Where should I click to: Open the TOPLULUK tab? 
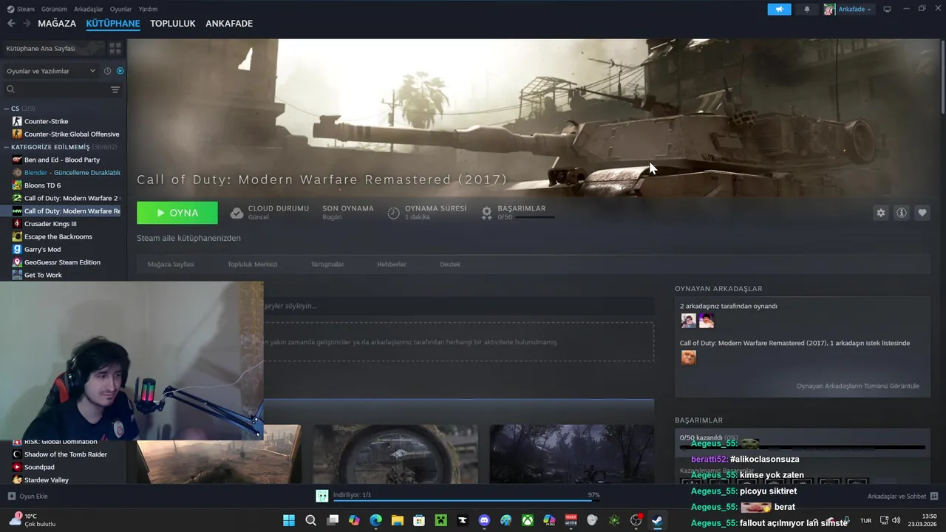click(x=173, y=24)
